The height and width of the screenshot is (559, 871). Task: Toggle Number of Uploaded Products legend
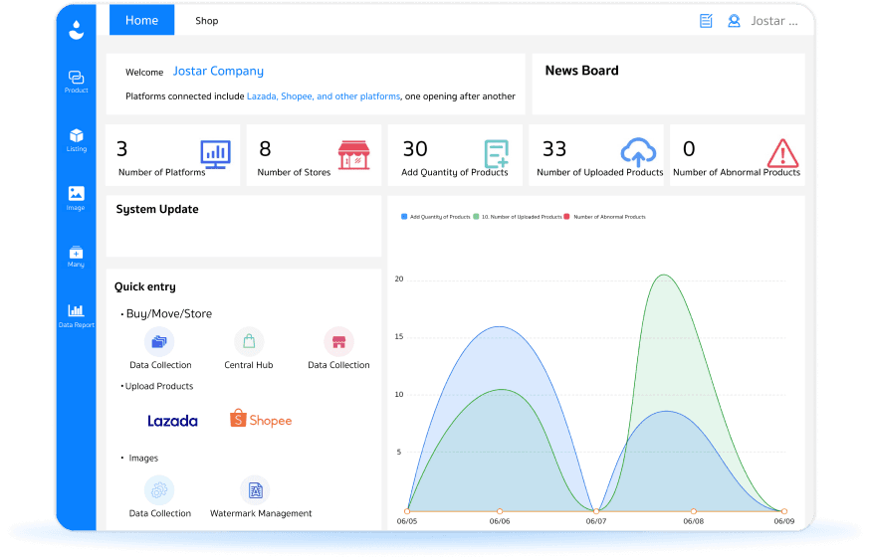pos(516,216)
